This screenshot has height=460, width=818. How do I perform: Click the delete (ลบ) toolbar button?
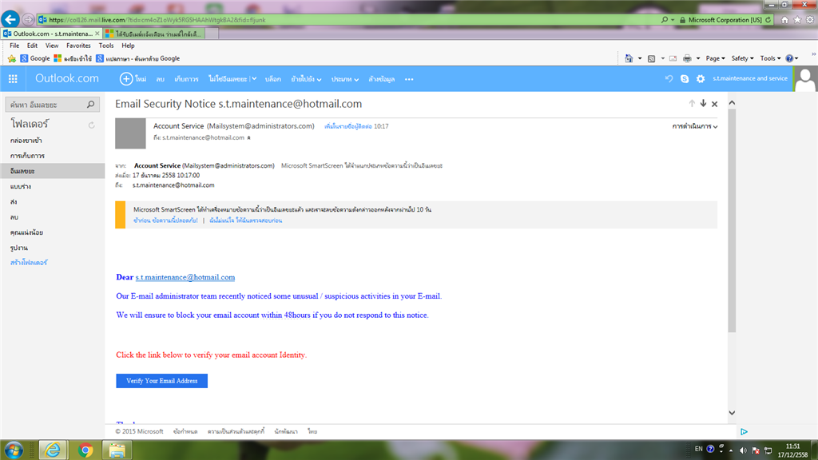pos(160,79)
